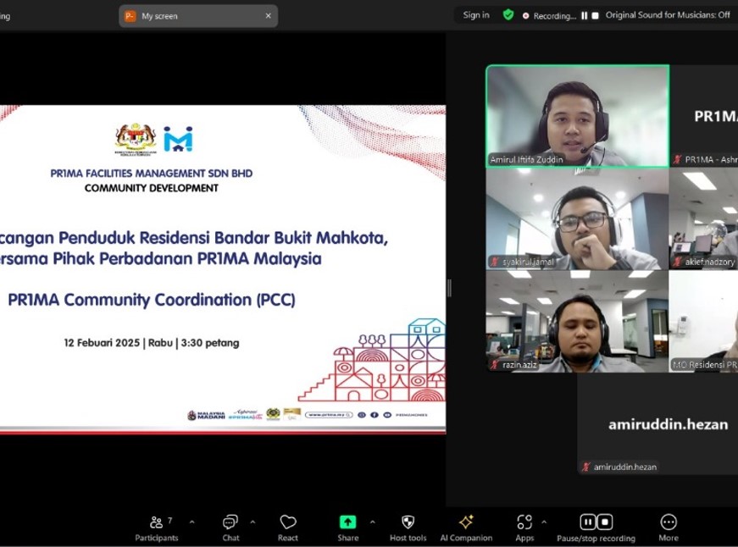
Task: Open the More options menu
Action: click(x=669, y=528)
